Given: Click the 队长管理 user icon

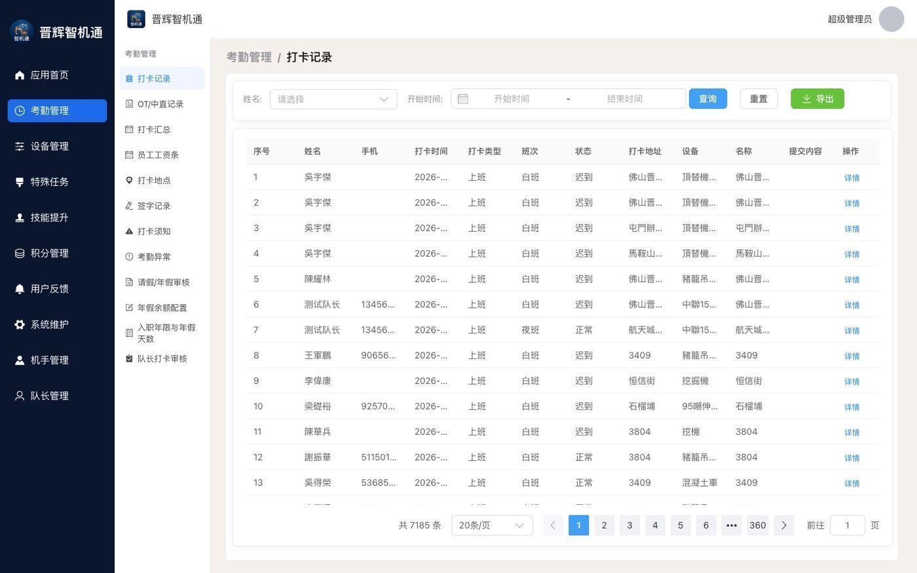Looking at the screenshot, I should point(20,396).
